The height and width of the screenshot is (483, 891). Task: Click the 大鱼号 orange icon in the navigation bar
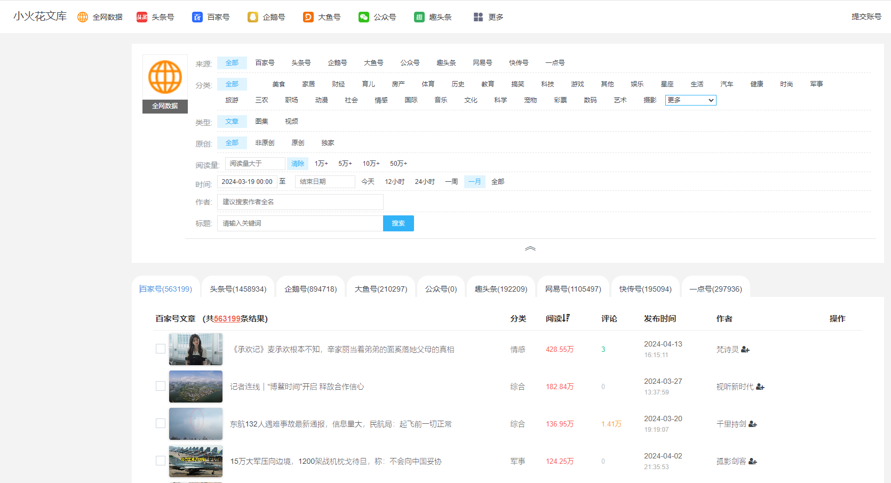click(x=308, y=17)
